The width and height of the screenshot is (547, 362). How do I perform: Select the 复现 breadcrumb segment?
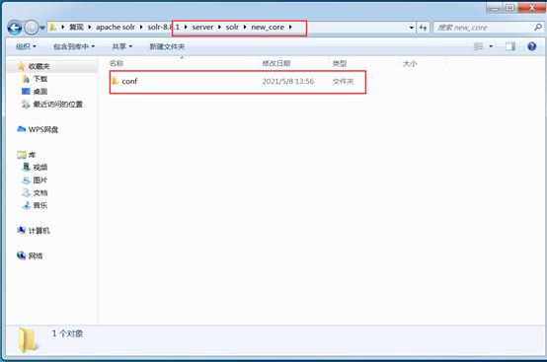[76, 28]
